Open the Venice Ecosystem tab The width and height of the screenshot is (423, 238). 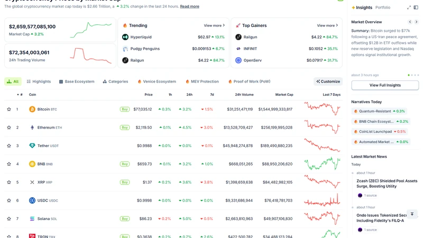(157, 81)
